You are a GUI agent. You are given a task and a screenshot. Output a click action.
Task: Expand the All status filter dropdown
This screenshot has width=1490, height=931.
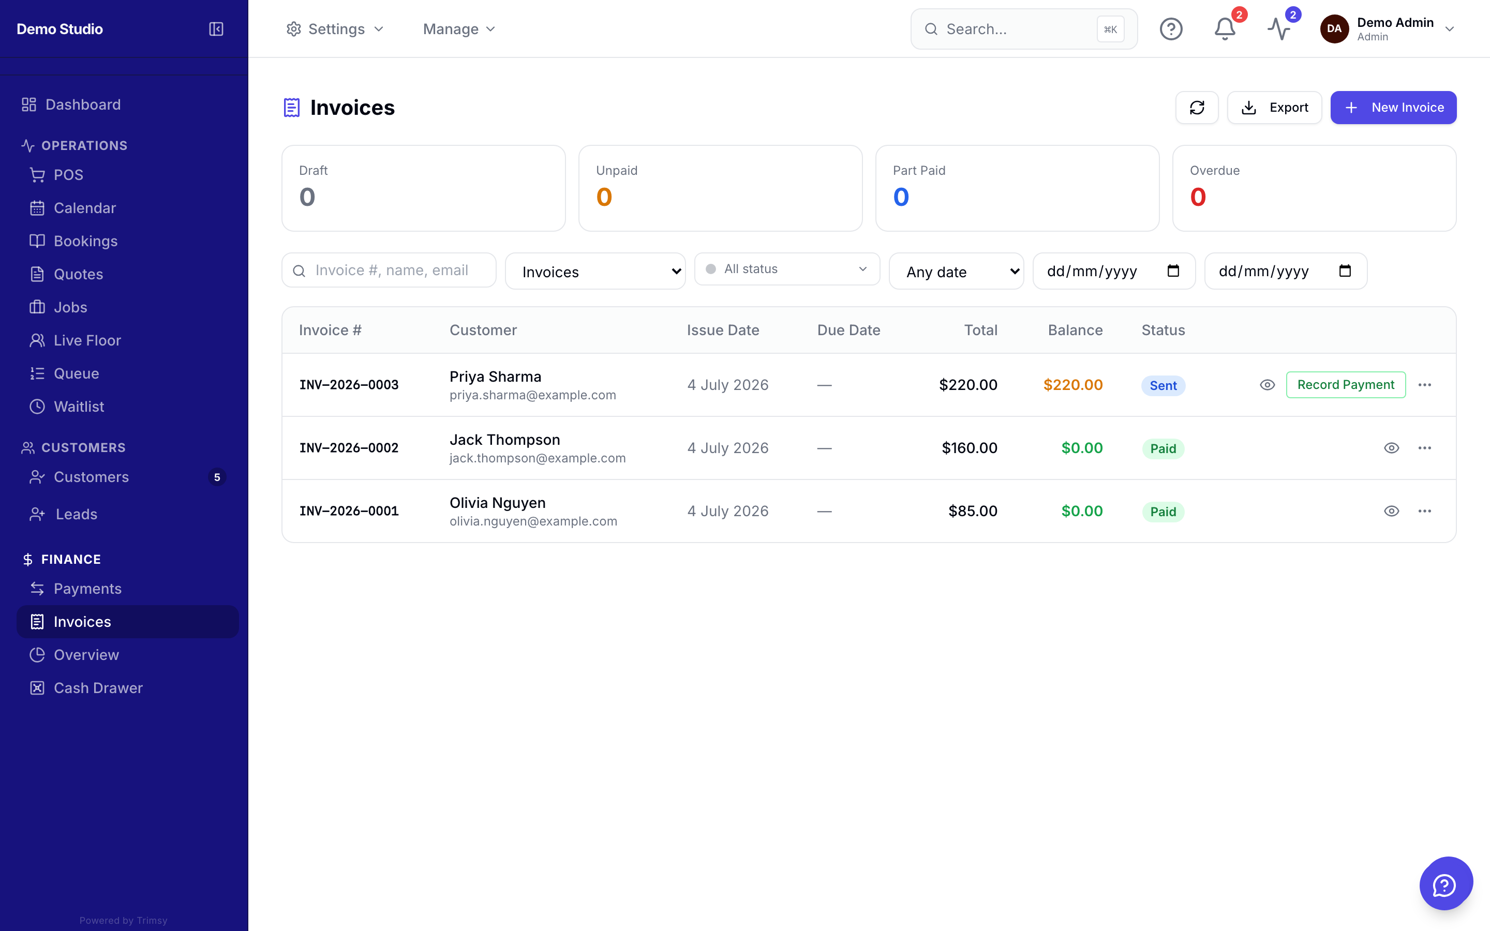click(x=787, y=269)
